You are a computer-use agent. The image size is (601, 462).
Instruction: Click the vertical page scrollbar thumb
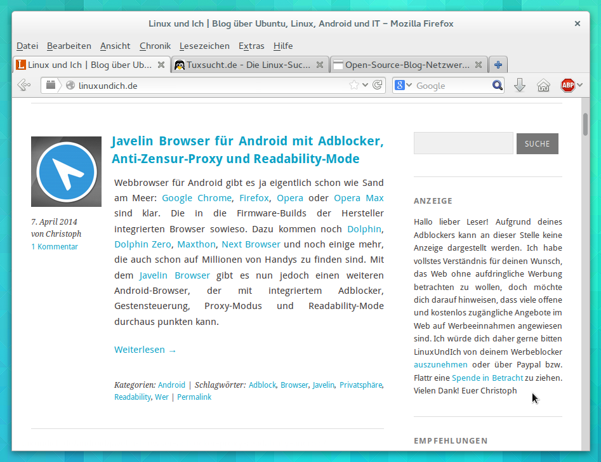coord(585,124)
